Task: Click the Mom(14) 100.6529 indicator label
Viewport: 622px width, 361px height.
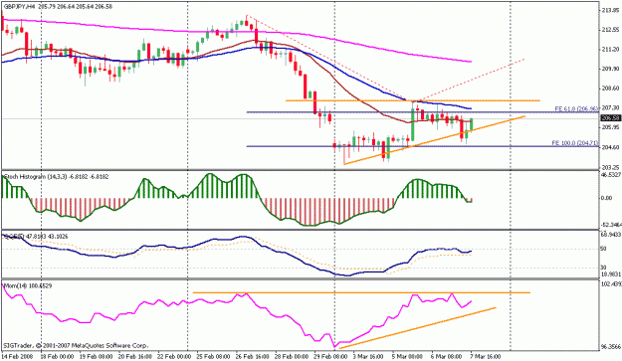Action: (x=28, y=285)
